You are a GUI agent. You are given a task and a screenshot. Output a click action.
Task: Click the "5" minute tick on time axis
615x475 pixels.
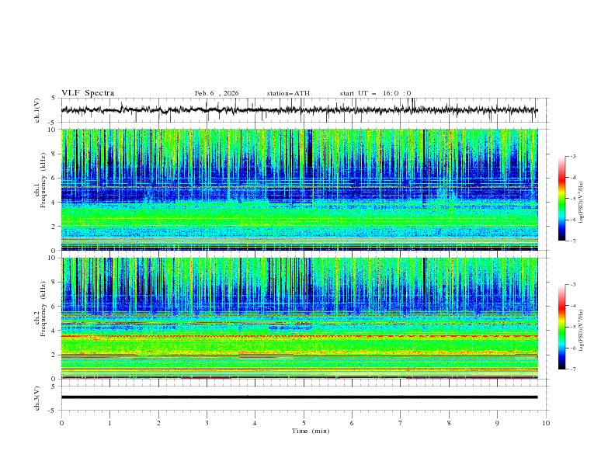[304, 423]
